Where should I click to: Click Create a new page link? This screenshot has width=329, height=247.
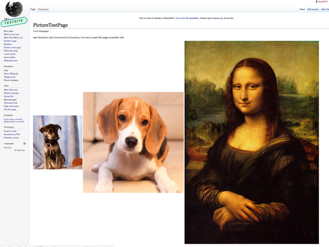click(x=12, y=47)
